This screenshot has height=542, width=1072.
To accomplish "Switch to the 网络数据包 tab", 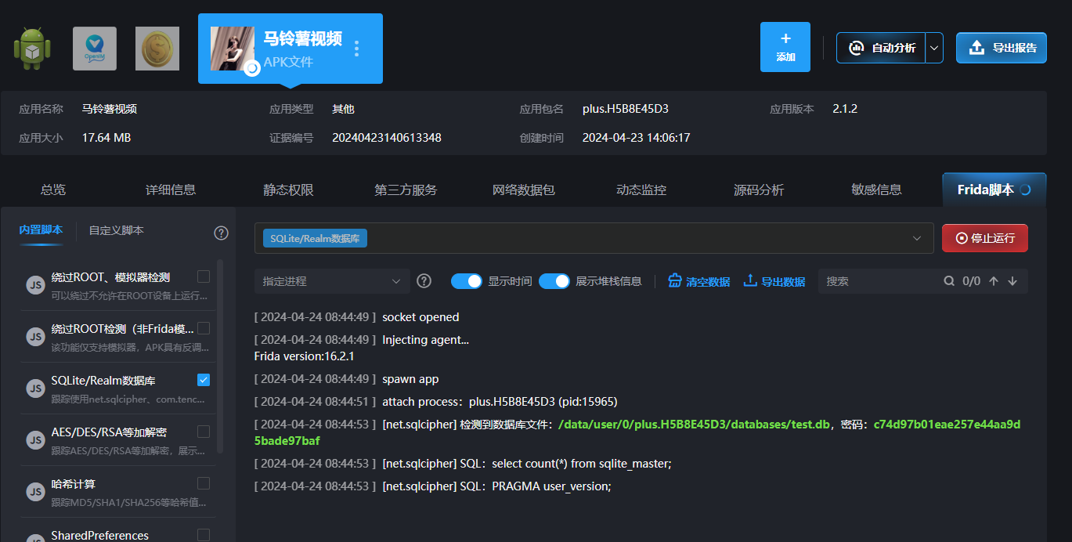I will [x=524, y=190].
